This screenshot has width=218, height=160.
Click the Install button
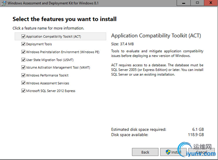pos(173,152)
